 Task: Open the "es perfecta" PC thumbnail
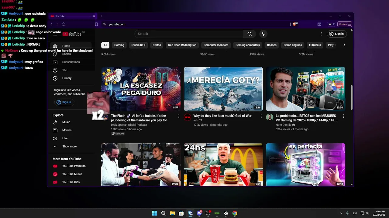point(305,165)
